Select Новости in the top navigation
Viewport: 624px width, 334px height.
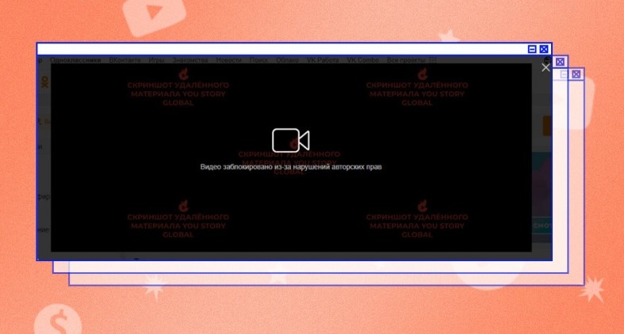pyautogui.click(x=229, y=60)
